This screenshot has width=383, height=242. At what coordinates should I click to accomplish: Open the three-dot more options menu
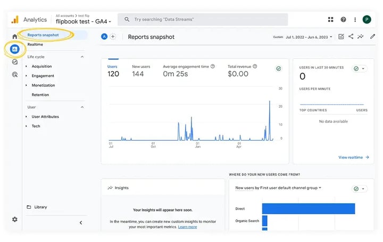[355, 20]
